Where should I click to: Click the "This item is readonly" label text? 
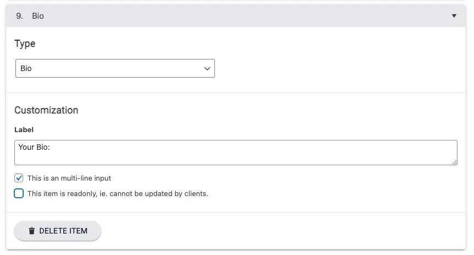pyautogui.click(x=117, y=194)
